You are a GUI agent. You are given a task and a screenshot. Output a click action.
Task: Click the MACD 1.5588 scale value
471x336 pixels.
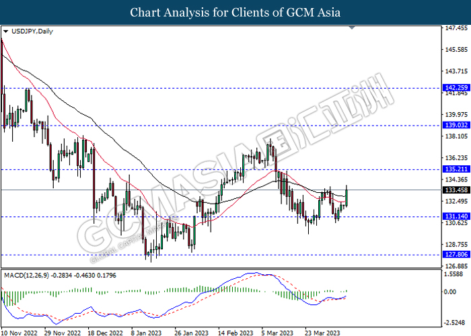pos(454,274)
